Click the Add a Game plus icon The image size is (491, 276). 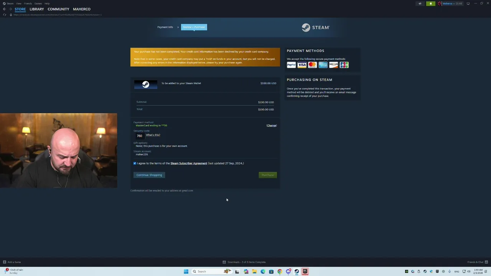(5, 262)
